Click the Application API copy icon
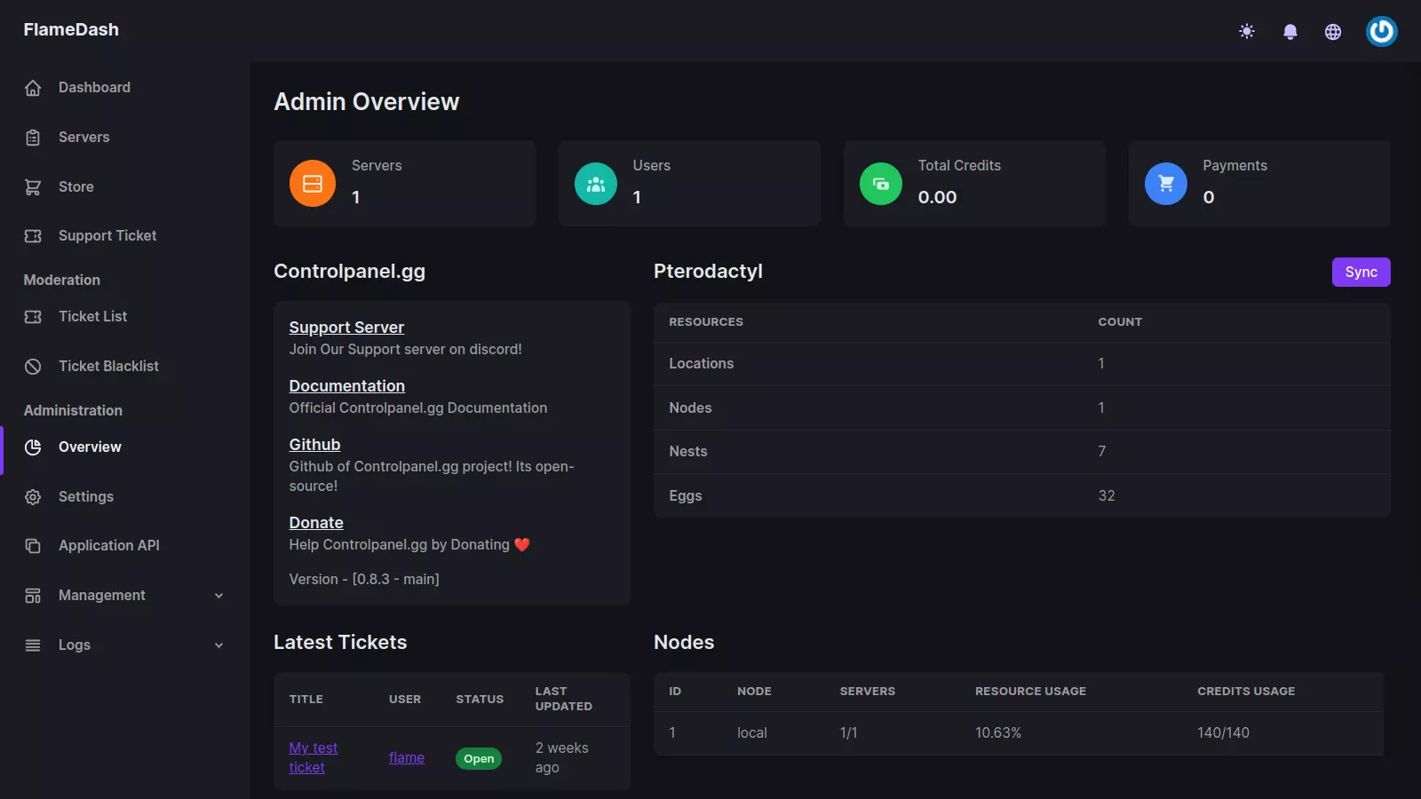Image resolution: width=1421 pixels, height=799 pixels. click(33, 546)
